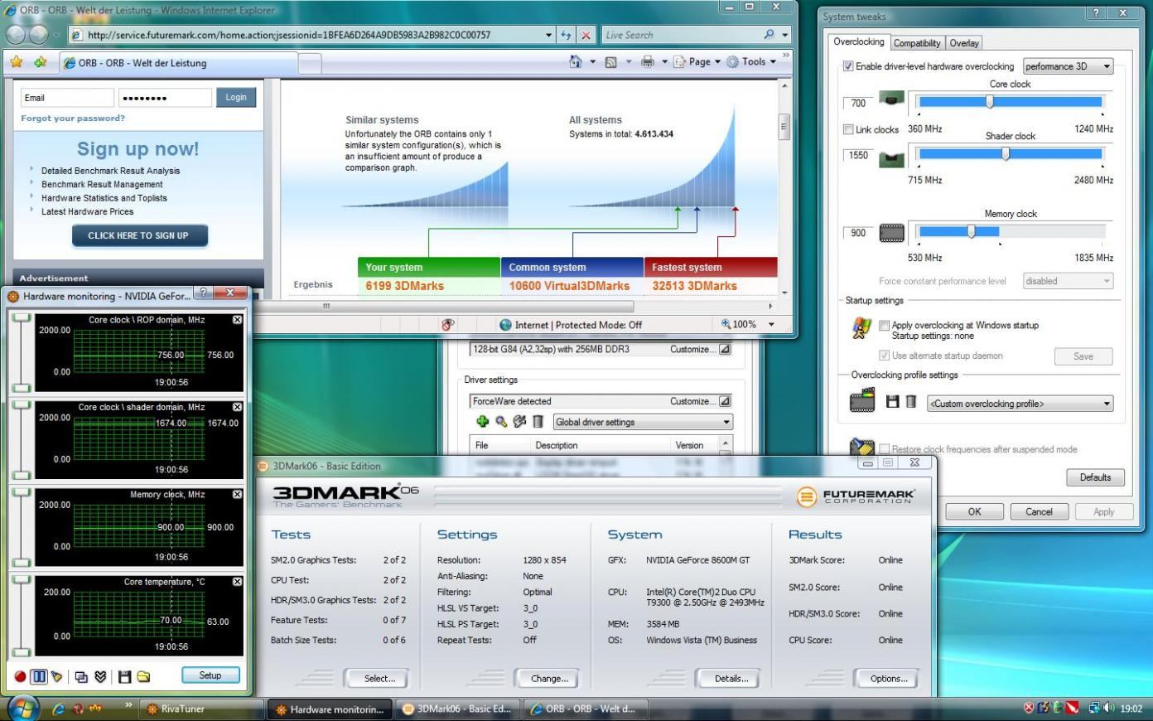Click the RSS feeds icon in Internet Explorer

coord(611,61)
